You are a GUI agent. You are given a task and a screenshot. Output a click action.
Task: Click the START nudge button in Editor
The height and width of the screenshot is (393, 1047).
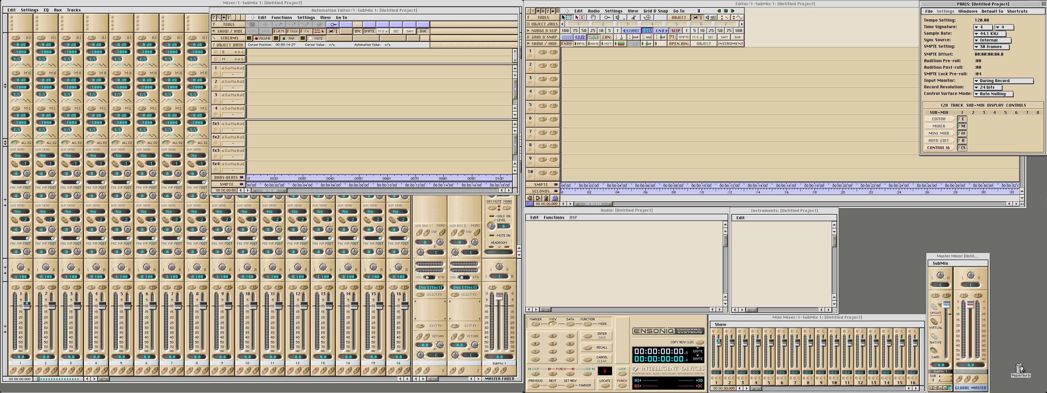[632, 30]
